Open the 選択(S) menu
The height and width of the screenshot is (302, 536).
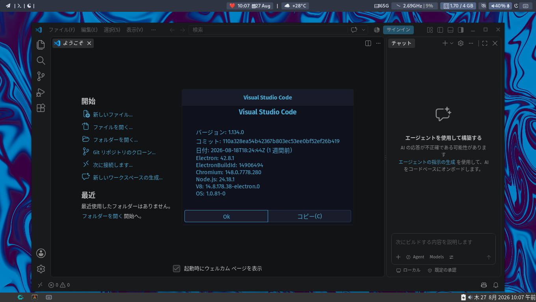[x=112, y=30]
